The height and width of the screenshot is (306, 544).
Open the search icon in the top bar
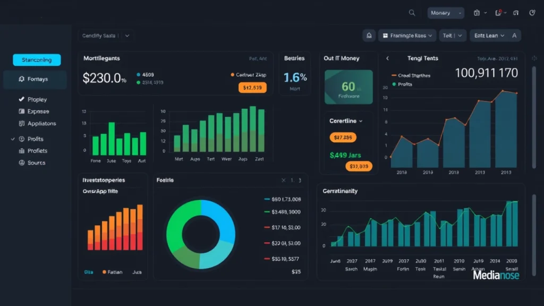coord(412,12)
